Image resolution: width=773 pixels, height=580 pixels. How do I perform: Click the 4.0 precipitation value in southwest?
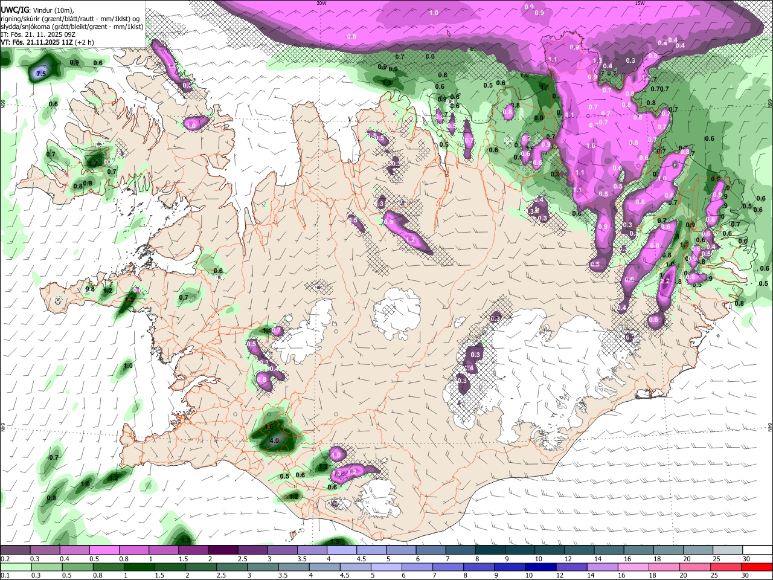click(274, 441)
